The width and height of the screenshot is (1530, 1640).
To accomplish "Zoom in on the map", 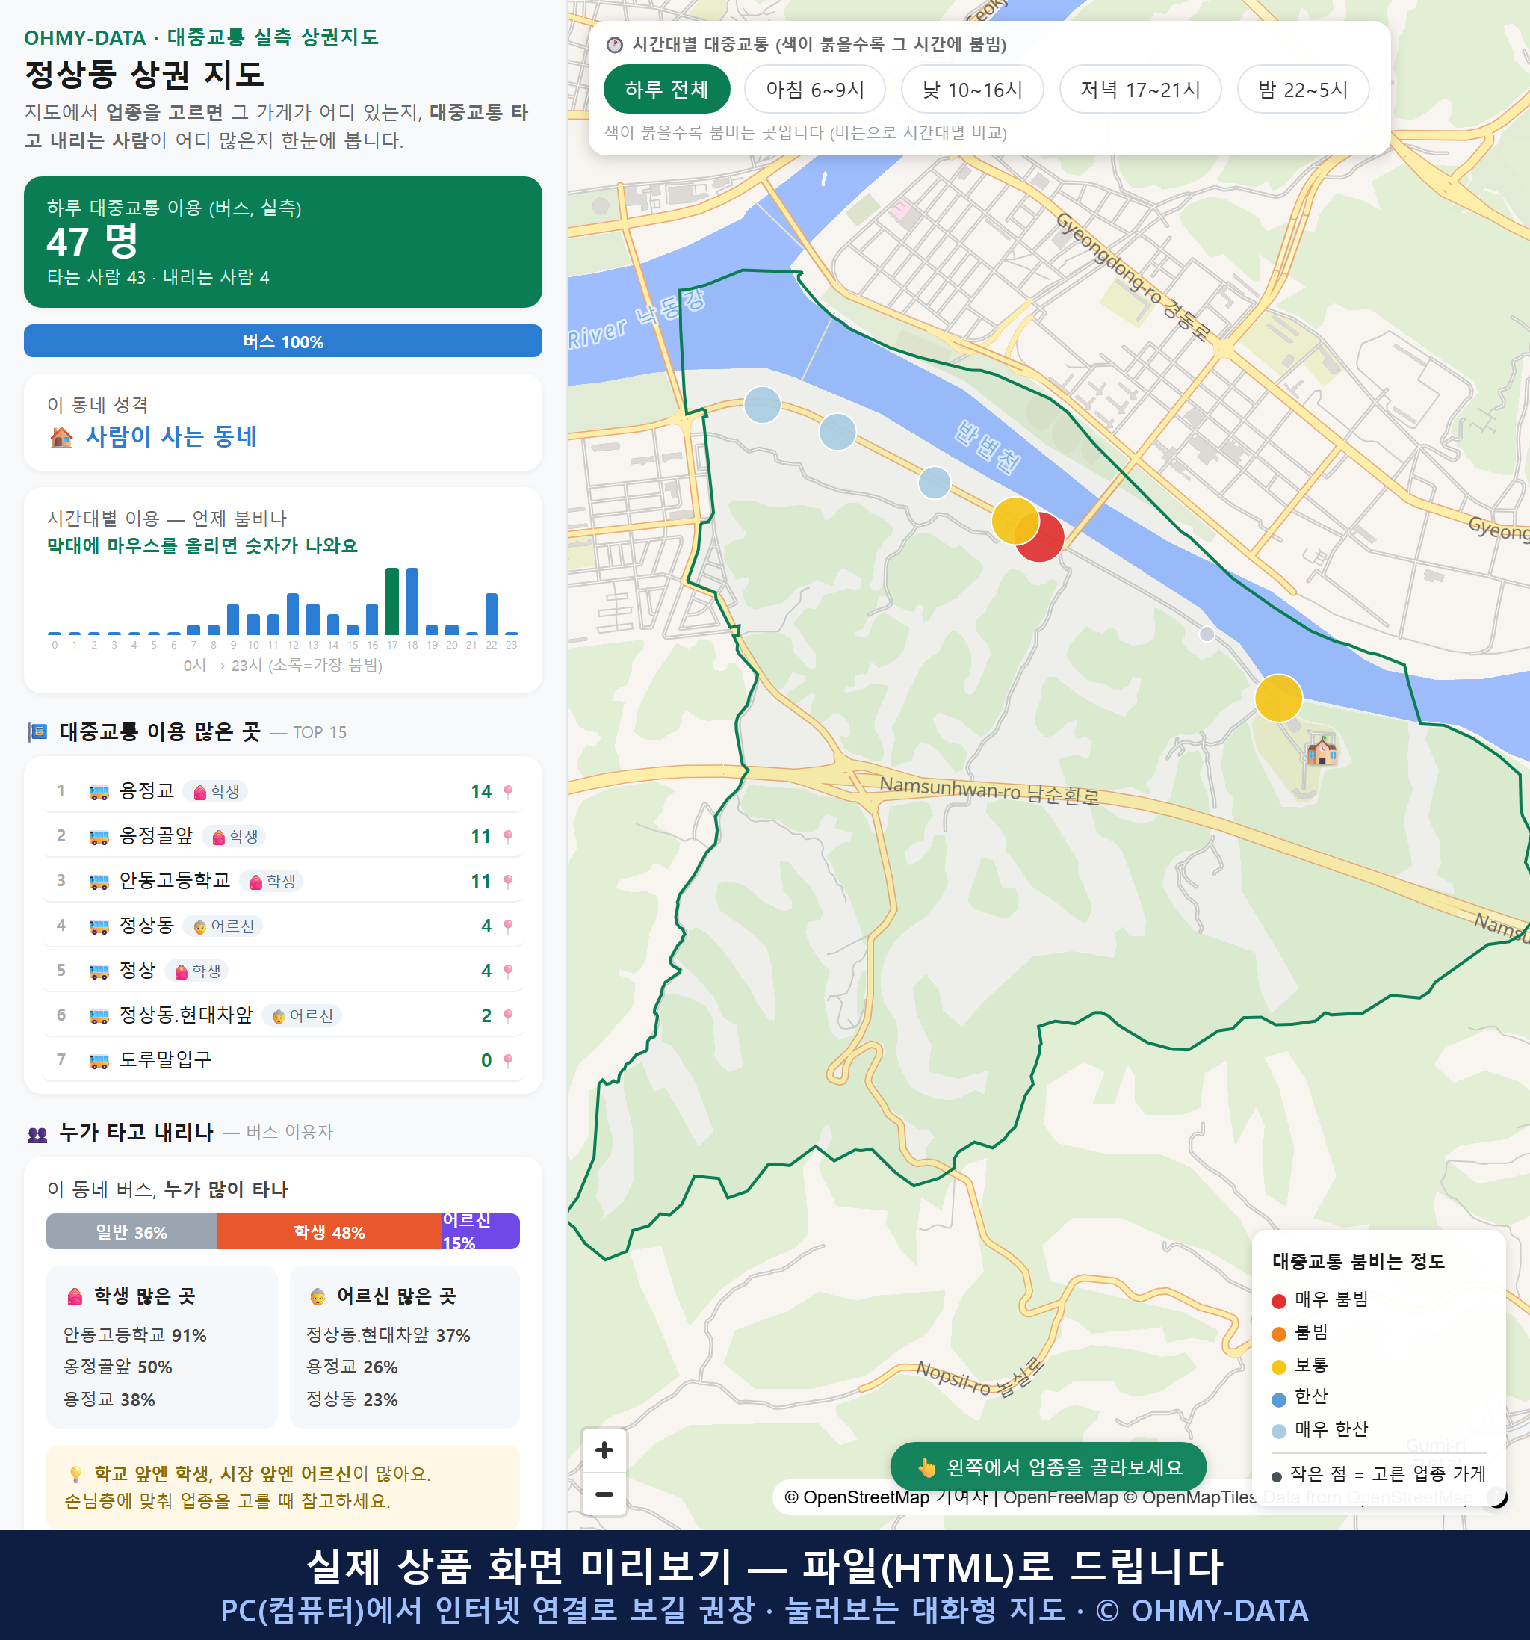I will click(x=604, y=1450).
